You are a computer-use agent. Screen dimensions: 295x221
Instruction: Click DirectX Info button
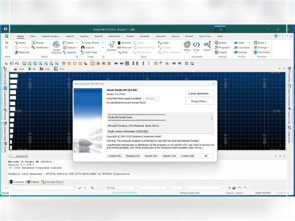tap(151, 156)
